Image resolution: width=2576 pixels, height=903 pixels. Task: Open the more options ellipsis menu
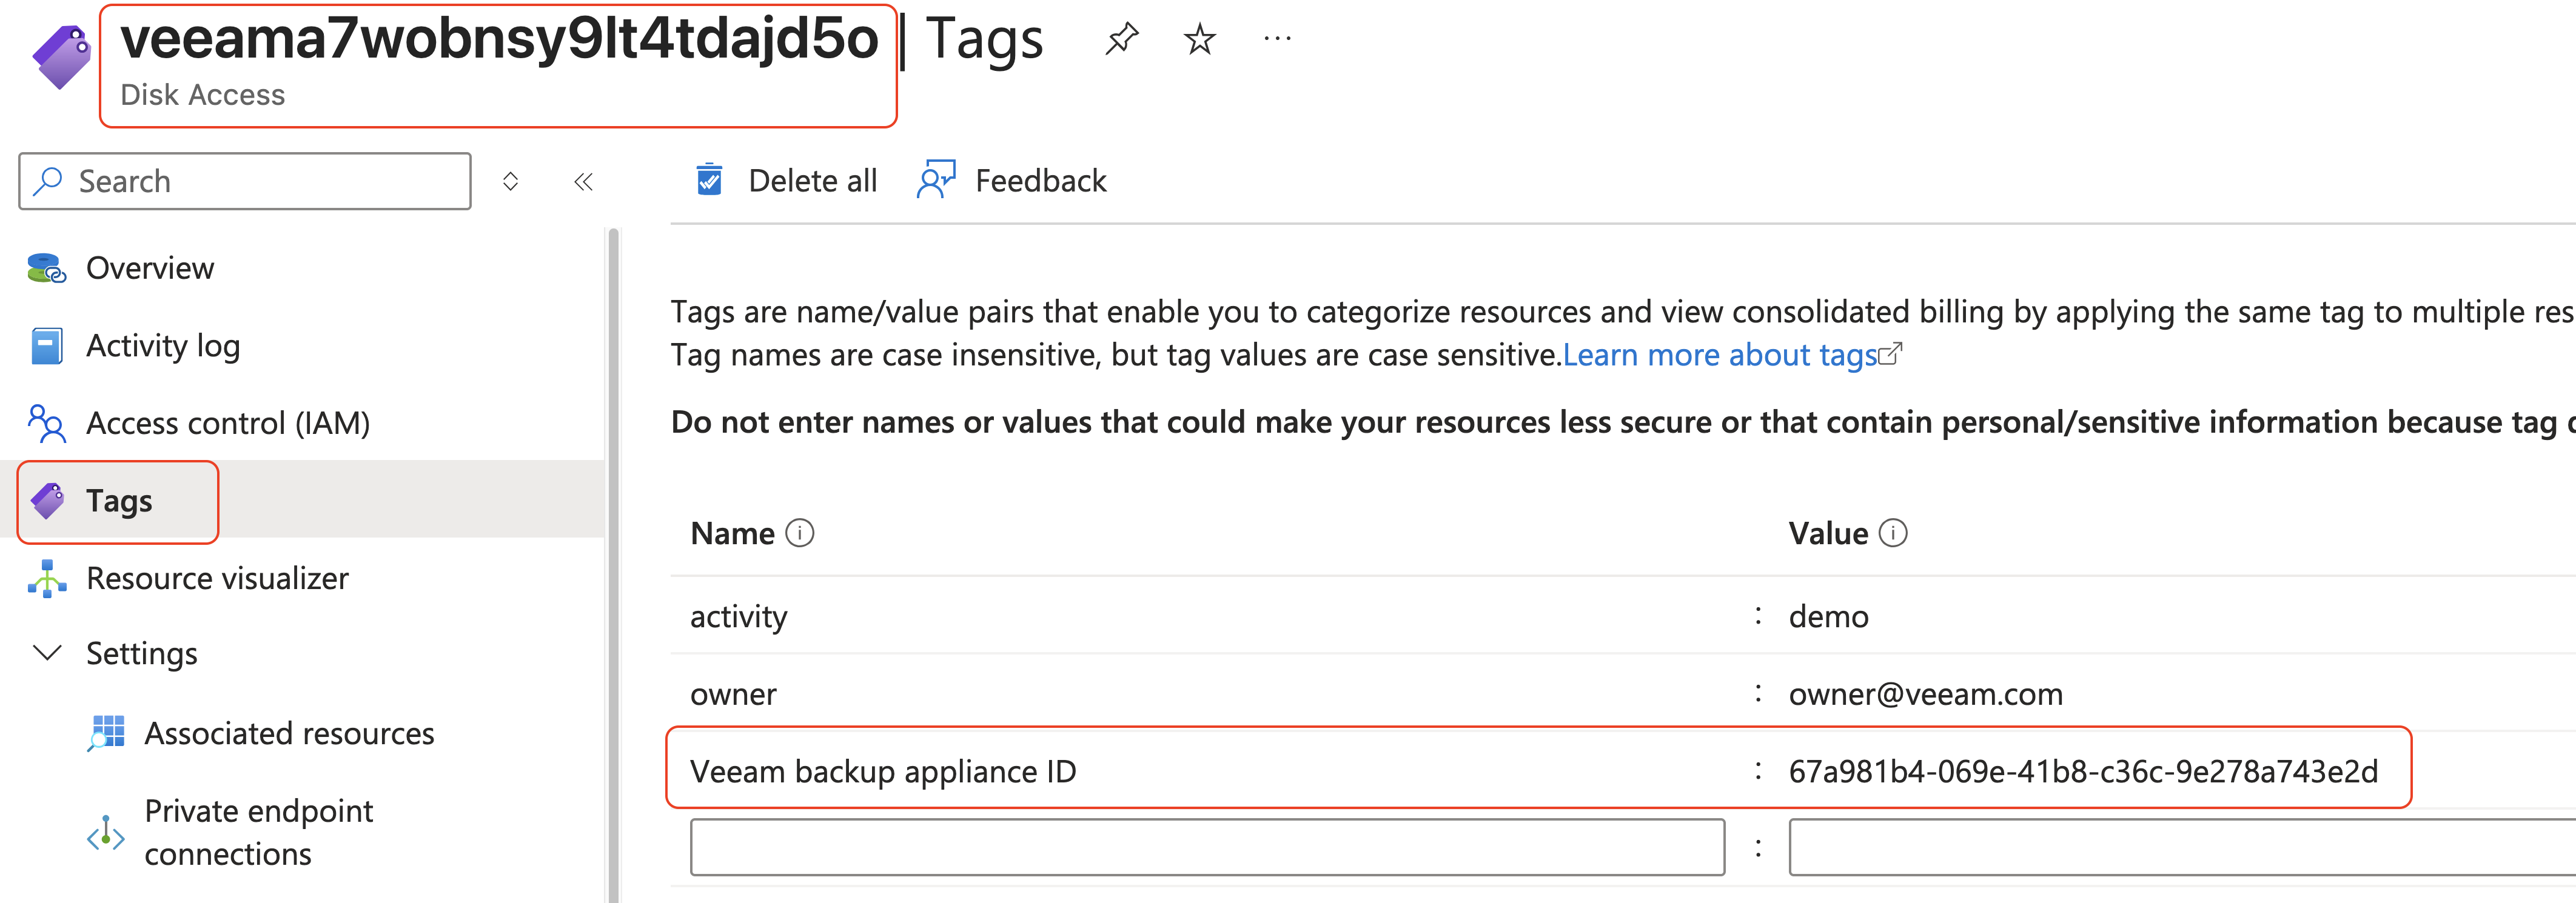click(1277, 39)
